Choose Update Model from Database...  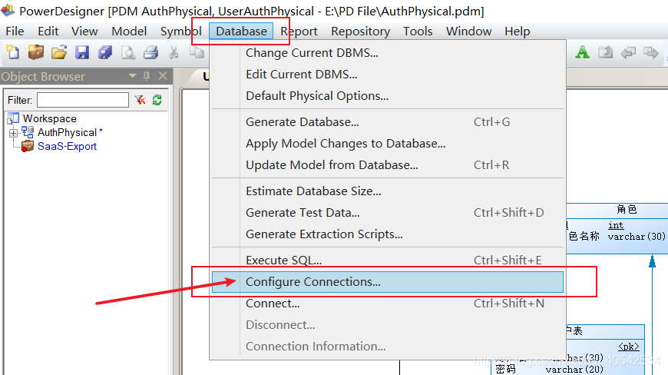(388, 165)
